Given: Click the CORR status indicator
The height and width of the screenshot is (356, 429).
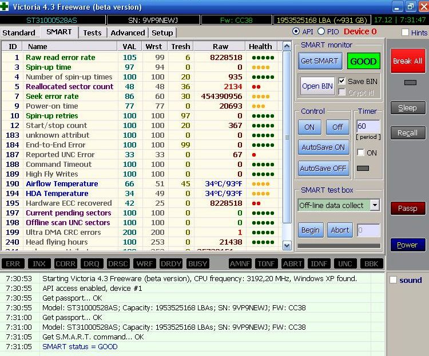Looking at the screenshot, I should pos(65,263).
